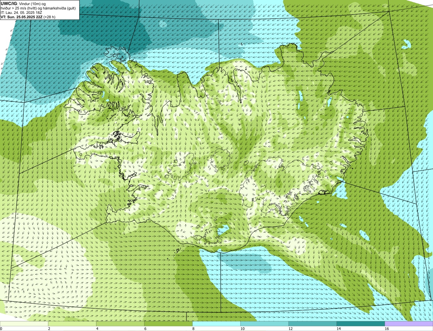Click the legend label '2'
This screenshot has width=433, height=331.
(49, 329)
